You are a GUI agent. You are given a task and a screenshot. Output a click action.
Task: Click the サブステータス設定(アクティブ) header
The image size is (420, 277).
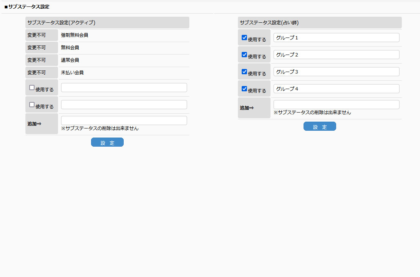[x=107, y=23]
